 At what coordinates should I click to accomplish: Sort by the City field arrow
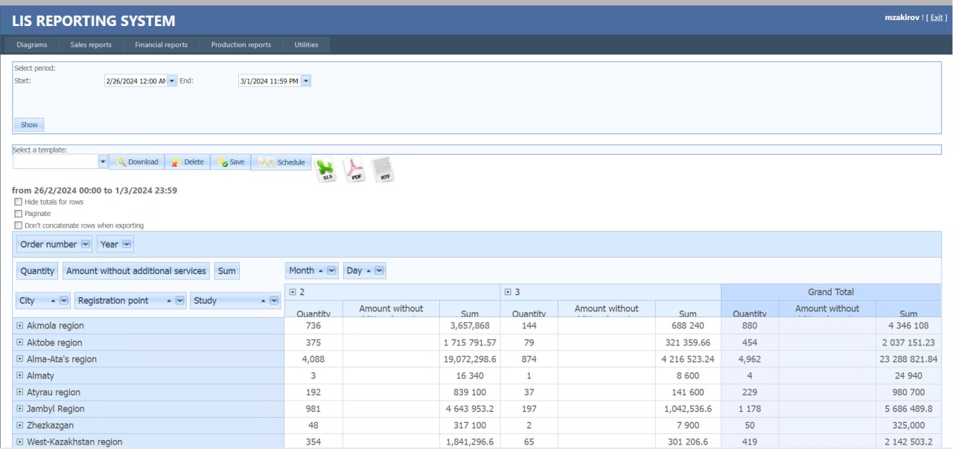tap(53, 301)
